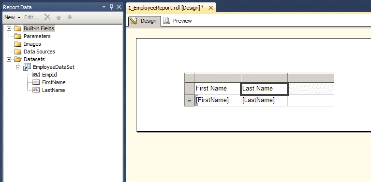Switch to the Preview tab
371x182 pixels.
click(x=178, y=21)
